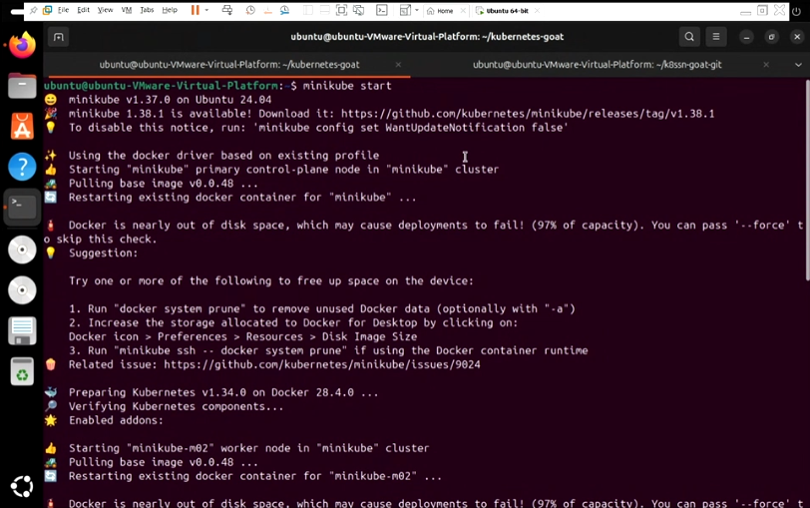Image resolution: width=810 pixels, height=508 pixels.
Task: Open Files from the Ubuntu dock
Action: 22,86
